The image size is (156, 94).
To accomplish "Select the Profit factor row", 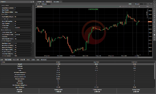I will pos(77,66).
